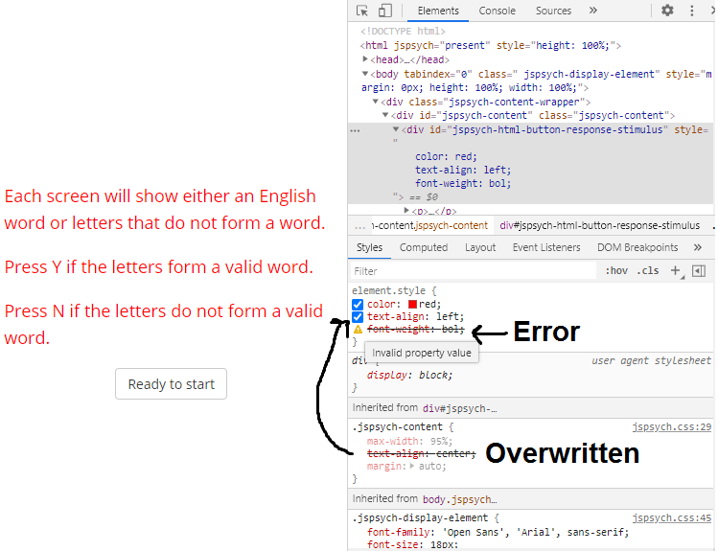The image size is (718, 551).
Task: Uncheck the color: red property checkbox
Action: [x=358, y=305]
